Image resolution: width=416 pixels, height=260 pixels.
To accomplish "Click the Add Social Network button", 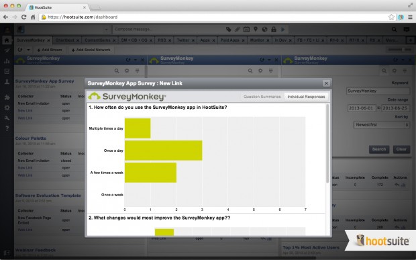I will click(x=91, y=50).
